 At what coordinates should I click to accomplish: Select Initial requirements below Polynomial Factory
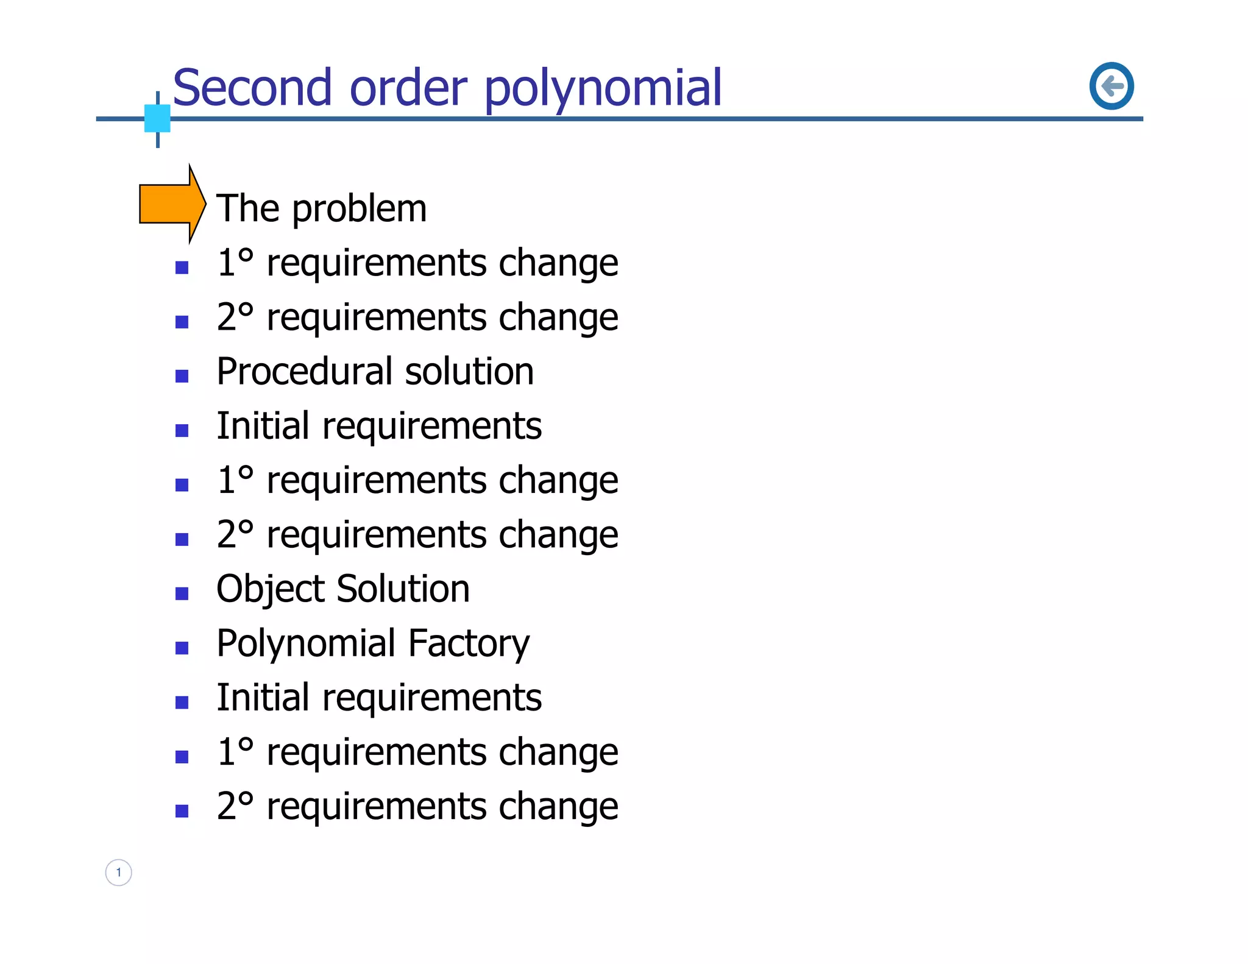point(378,697)
